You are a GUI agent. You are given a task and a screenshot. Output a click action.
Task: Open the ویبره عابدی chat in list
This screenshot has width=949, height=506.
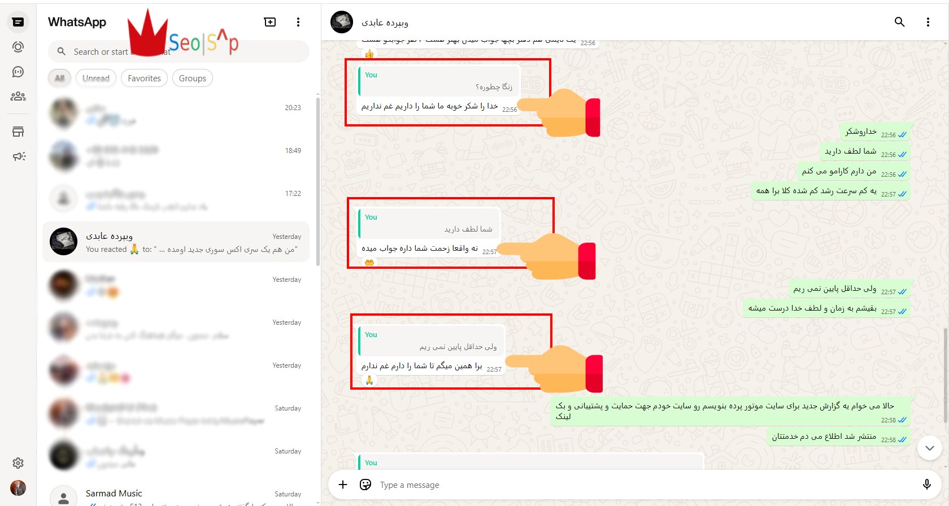click(176, 242)
